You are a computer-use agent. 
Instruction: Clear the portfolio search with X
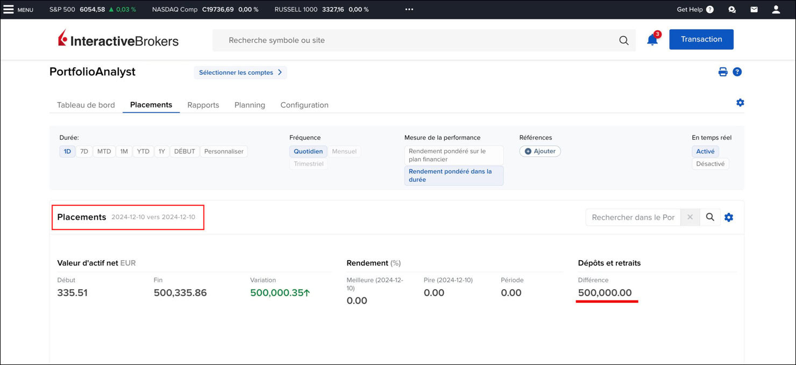690,217
